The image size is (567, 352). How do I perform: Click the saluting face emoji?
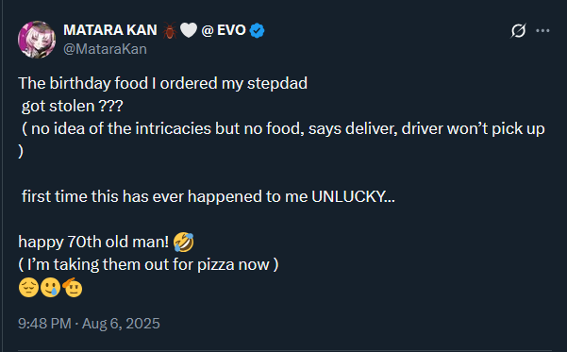(73, 288)
